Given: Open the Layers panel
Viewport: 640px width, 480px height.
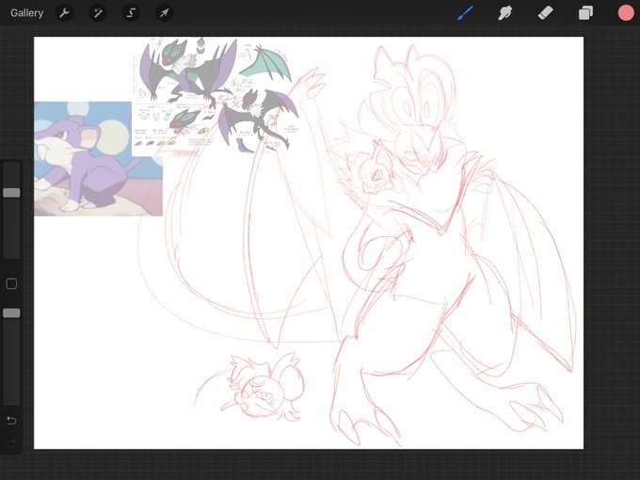Looking at the screenshot, I should [585, 13].
